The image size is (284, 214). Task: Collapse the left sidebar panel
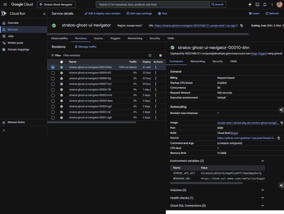[4, 130]
